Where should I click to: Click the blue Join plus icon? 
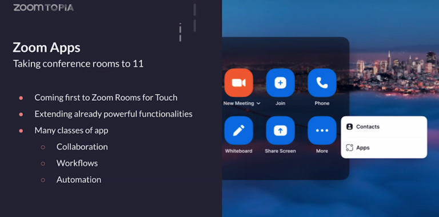(x=280, y=83)
